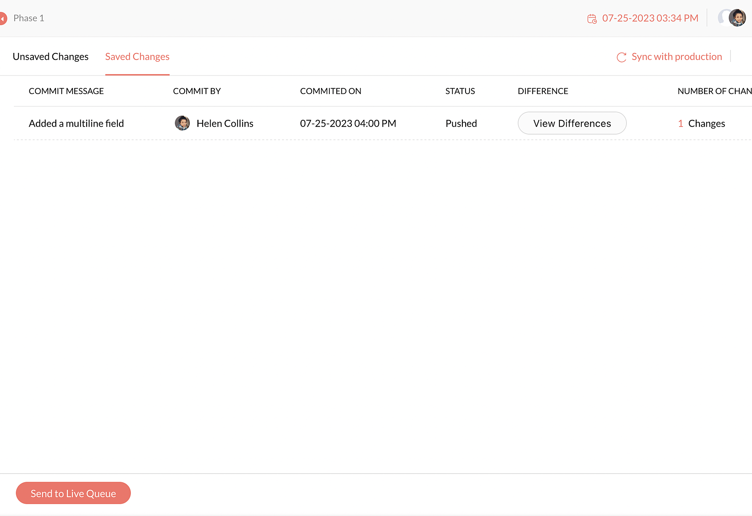
Task: Click Helen Collins' avatar thumbnail
Action: pyautogui.click(x=182, y=123)
